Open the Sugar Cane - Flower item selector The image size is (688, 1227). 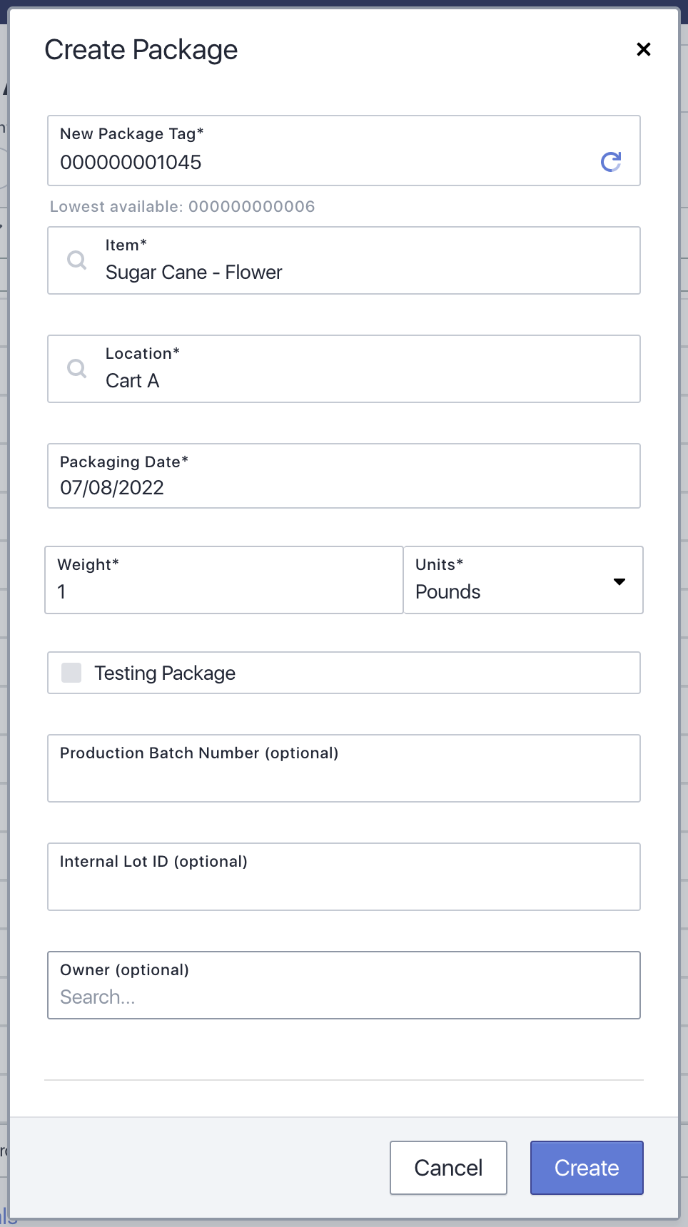[344, 260]
